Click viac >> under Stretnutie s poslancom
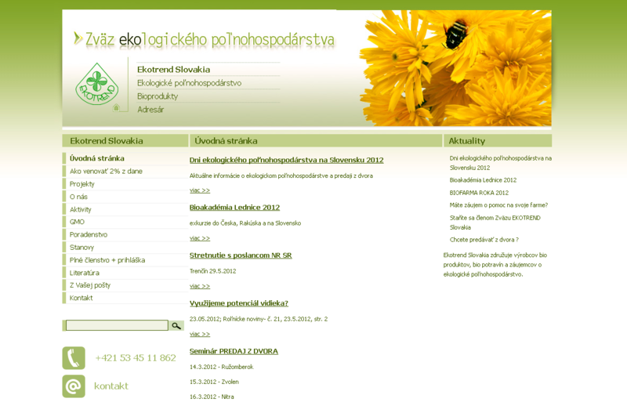The image size is (627, 402). (200, 286)
